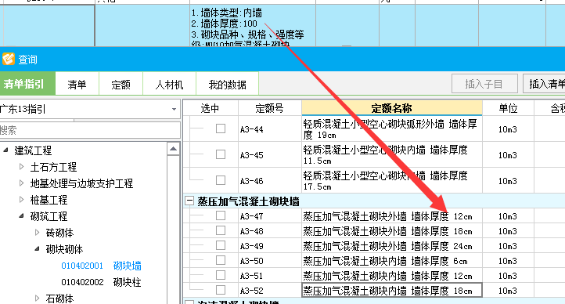Open the 人材机 tab
565x304 pixels.
(x=169, y=84)
